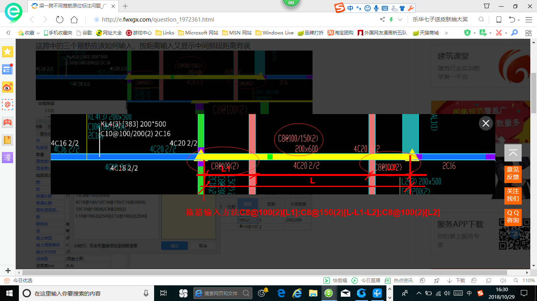The width and height of the screenshot is (537, 301).
Task: Open the sidebar Weibo icon
Action: coord(7,87)
